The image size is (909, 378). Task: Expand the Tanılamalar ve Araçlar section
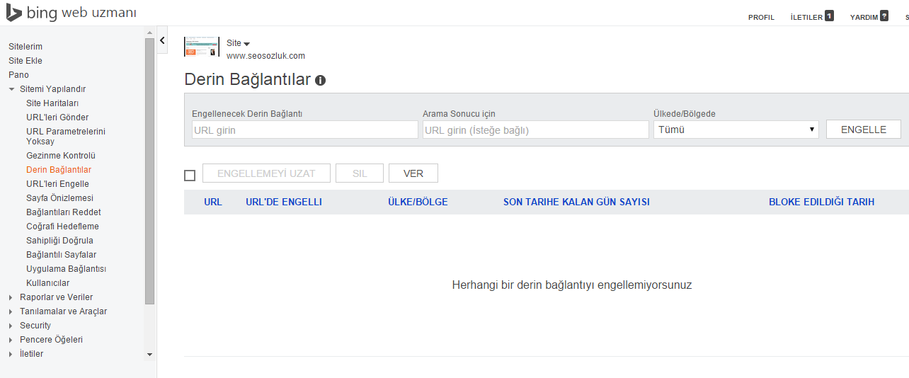pos(11,311)
